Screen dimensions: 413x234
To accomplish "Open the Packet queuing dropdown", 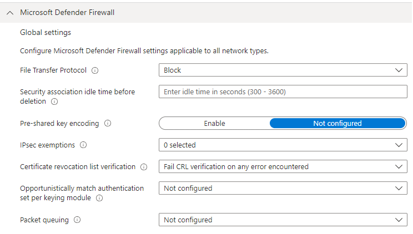I will (283, 220).
